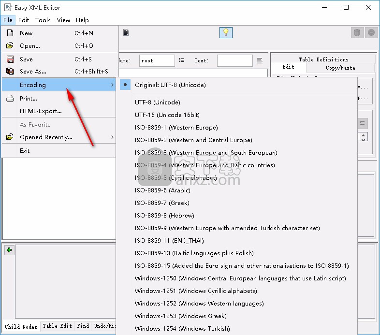
Task: Choose Windows-1254 (Windows Turkish) encoding
Action: [x=238, y=329]
